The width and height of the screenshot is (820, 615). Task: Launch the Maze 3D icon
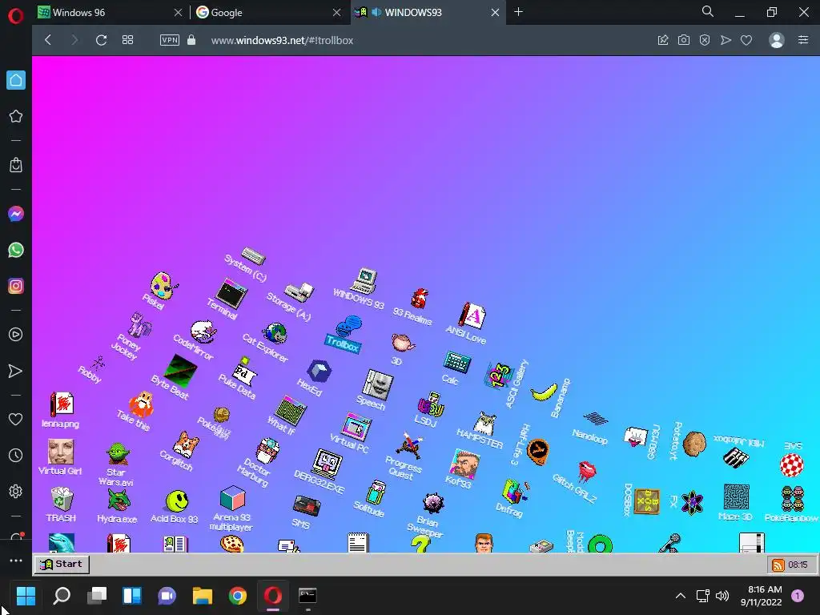coord(737,496)
